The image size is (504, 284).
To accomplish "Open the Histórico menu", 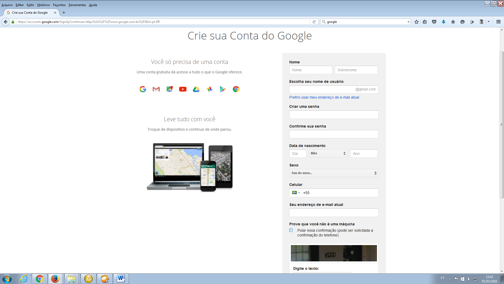I will point(43,5).
